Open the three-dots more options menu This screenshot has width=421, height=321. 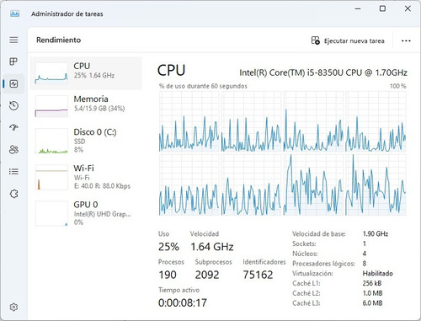(x=406, y=40)
